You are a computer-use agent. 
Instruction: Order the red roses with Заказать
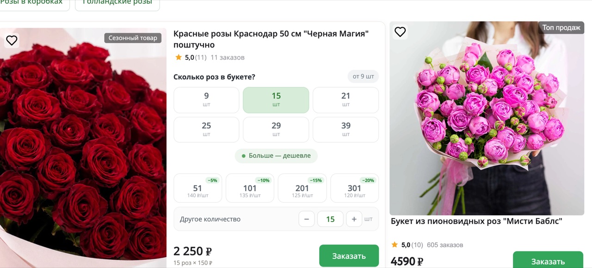349,256
